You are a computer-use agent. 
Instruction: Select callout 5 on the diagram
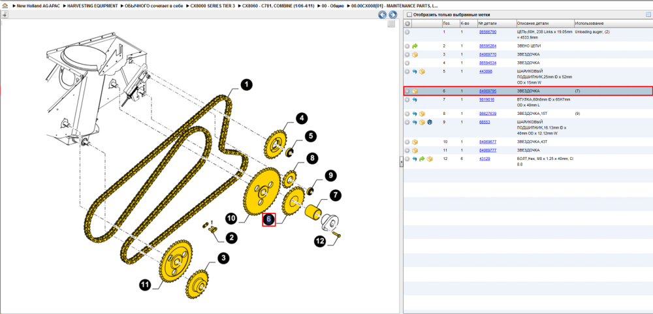coord(311,135)
